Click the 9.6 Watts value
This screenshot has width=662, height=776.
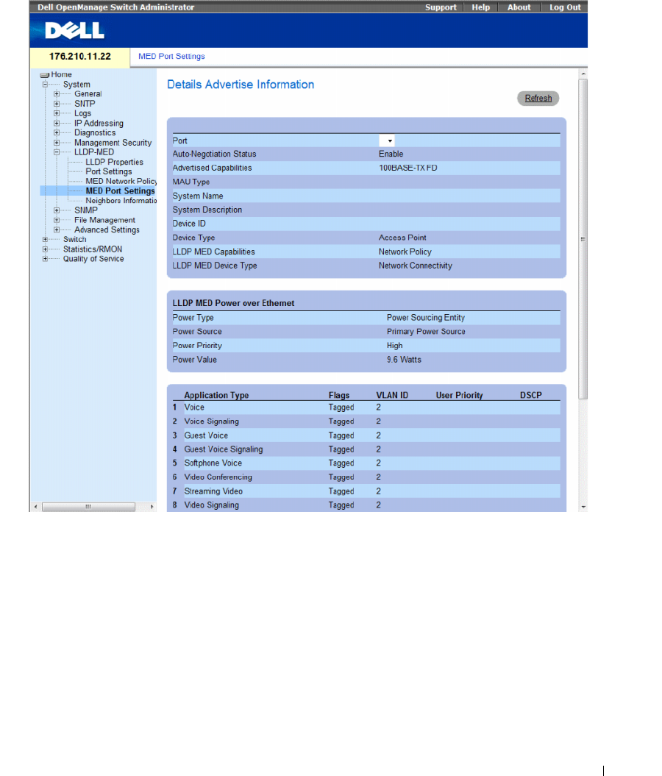click(x=404, y=360)
